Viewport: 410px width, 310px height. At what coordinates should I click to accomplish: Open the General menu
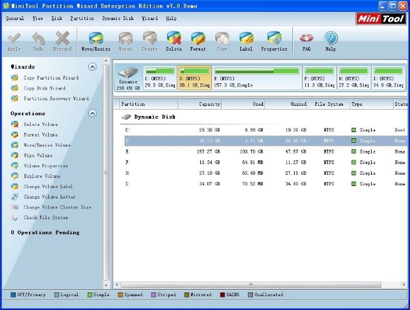[15, 18]
